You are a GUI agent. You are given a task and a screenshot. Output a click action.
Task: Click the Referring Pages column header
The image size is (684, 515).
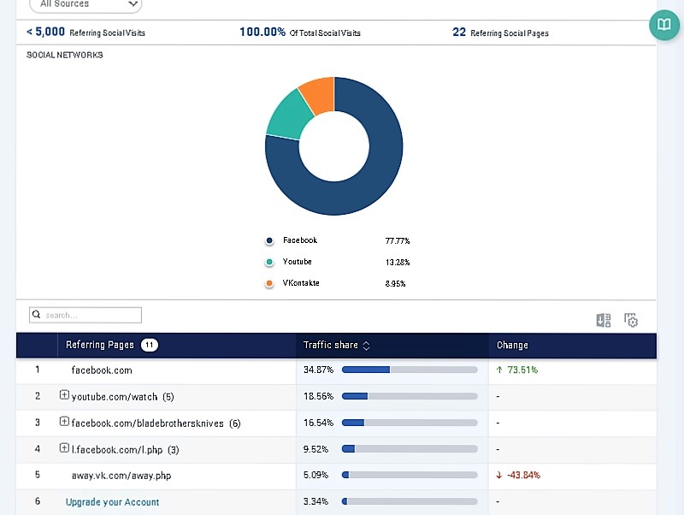click(x=100, y=345)
